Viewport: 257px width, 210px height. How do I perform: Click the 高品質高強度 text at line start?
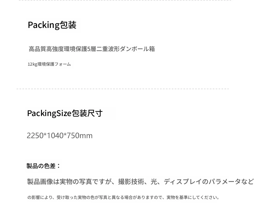[46, 49]
